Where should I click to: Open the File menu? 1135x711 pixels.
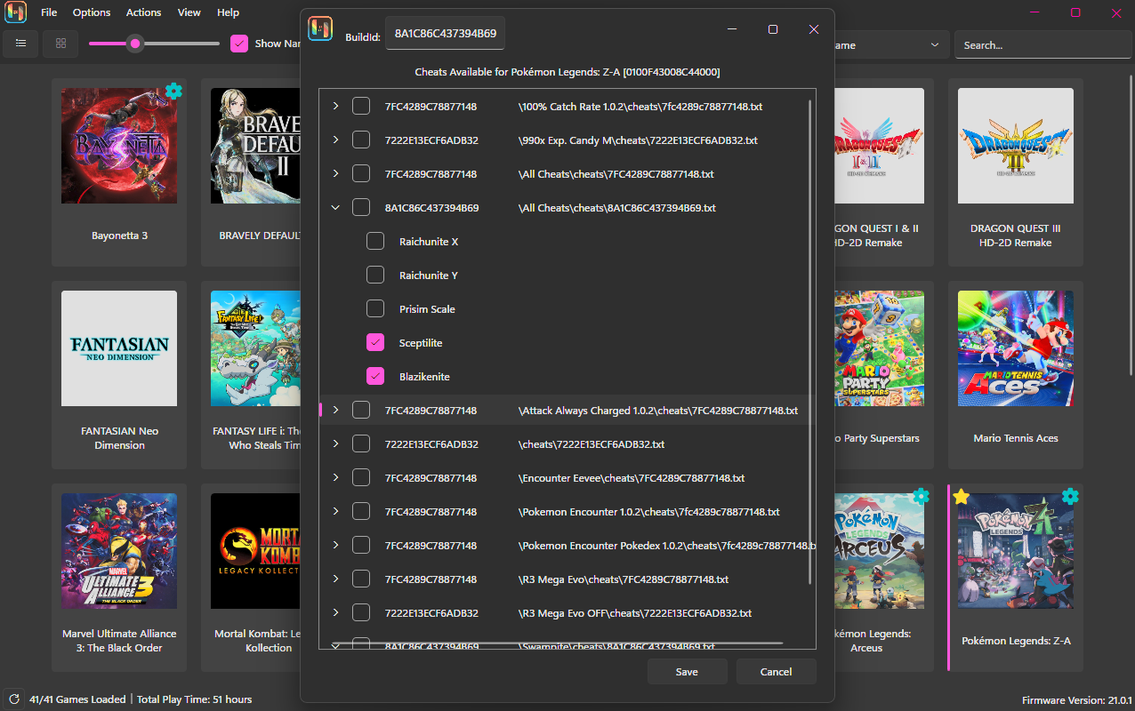[49, 12]
